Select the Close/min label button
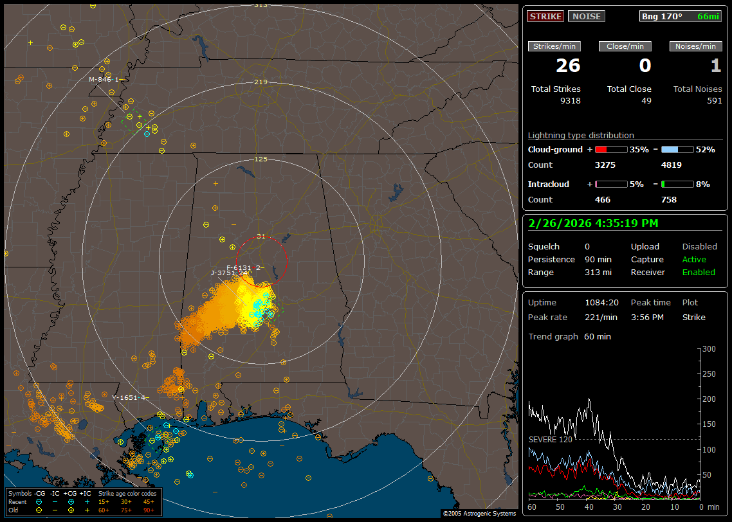This screenshot has height=522, width=732. point(625,46)
